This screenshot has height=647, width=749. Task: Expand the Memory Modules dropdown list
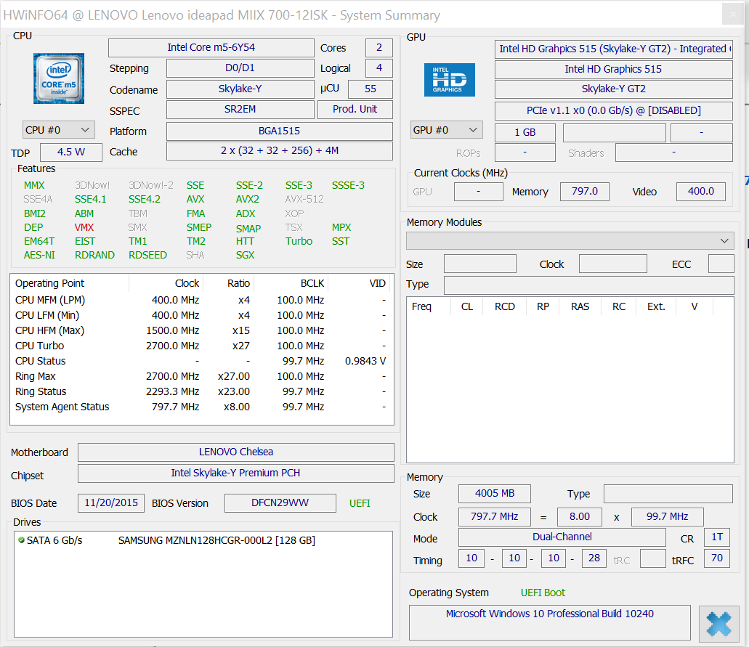click(x=570, y=240)
